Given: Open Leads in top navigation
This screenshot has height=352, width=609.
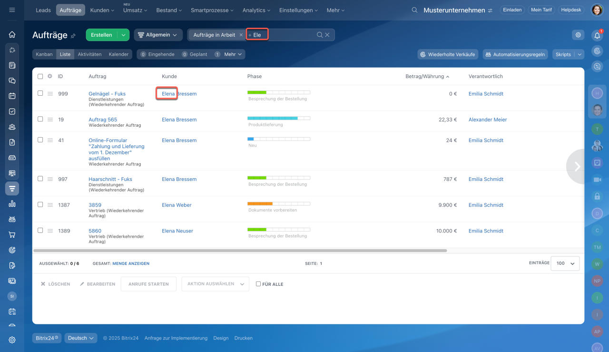Looking at the screenshot, I should tap(43, 10).
